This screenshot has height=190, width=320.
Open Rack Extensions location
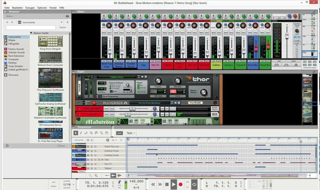(x=16, y=56)
